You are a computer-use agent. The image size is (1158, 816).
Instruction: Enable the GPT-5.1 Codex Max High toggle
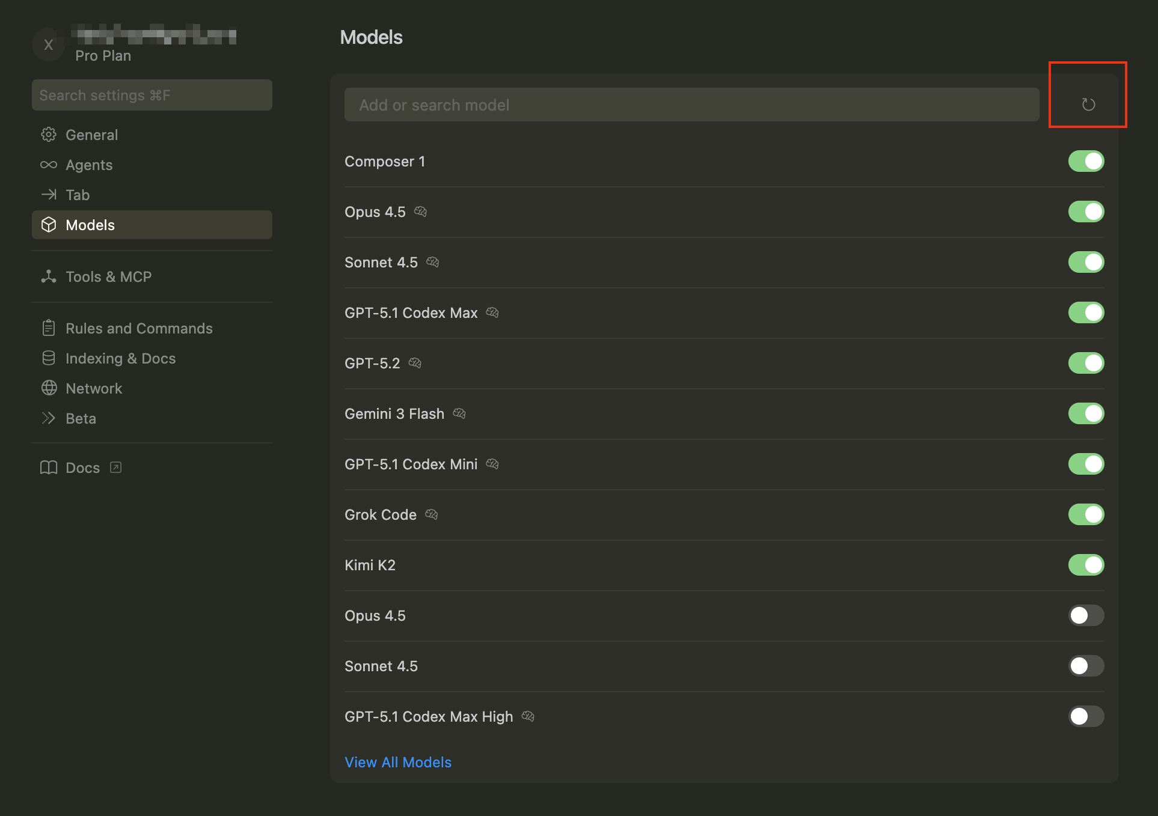coord(1086,716)
